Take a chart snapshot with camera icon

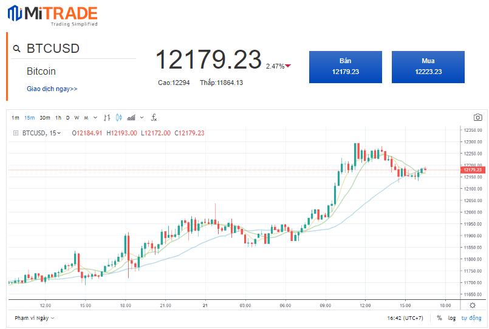click(x=478, y=118)
